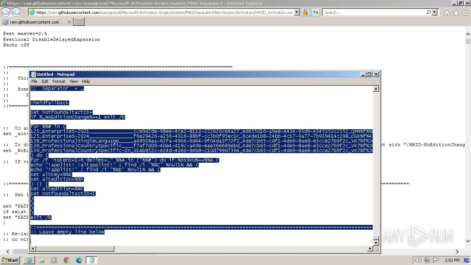The width and height of the screenshot is (471, 265).
Task: Click the '125_EnterpriseS-2021' line in Notepad
Action: (x=202, y=131)
